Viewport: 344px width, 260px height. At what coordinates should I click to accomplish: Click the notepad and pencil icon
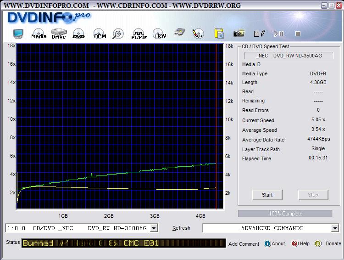click(x=259, y=34)
